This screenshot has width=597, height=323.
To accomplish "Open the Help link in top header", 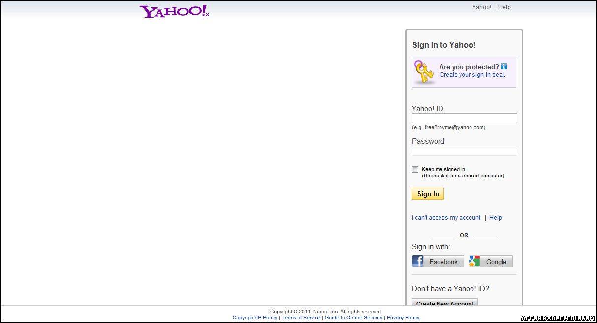I will (x=504, y=7).
